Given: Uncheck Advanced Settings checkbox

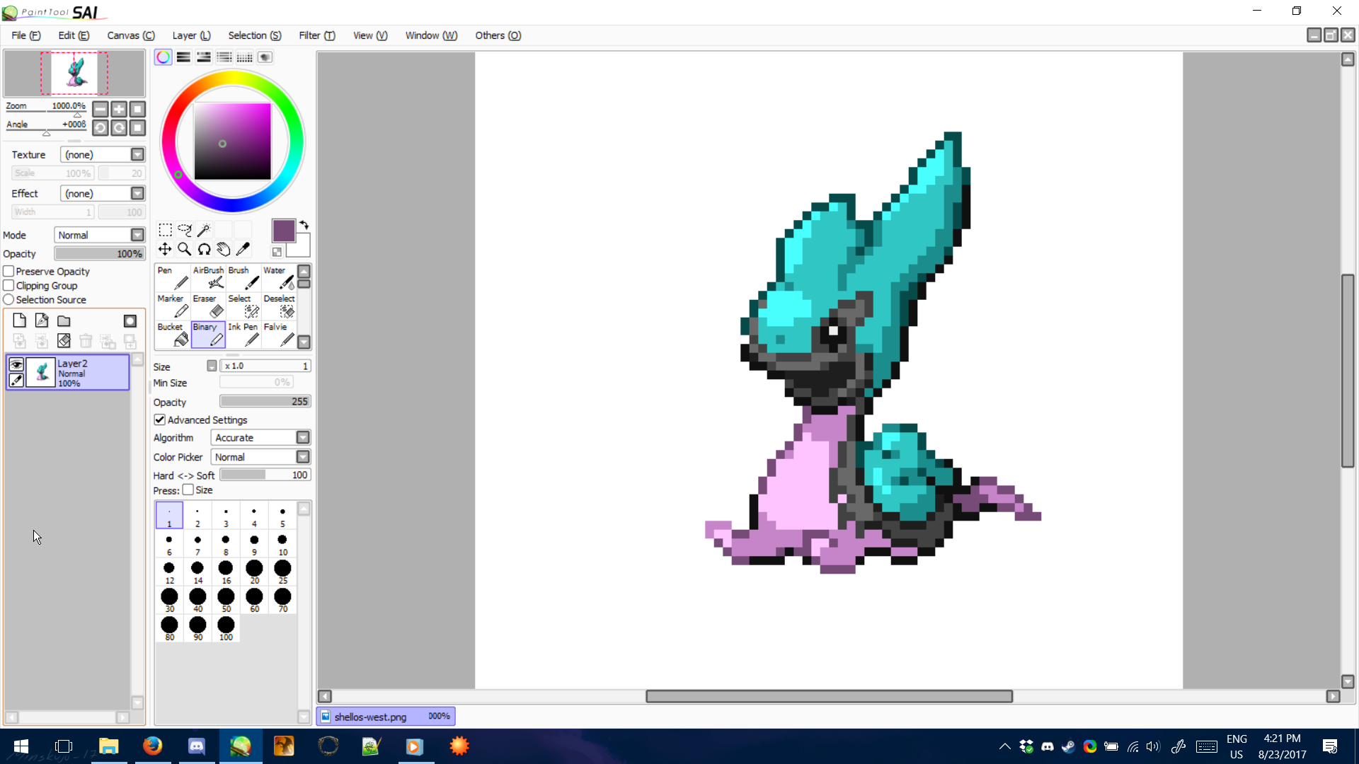Looking at the screenshot, I should [x=160, y=420].
